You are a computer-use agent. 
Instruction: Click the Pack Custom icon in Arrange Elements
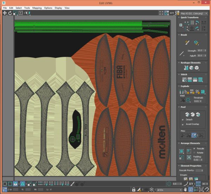coord(181,151)
